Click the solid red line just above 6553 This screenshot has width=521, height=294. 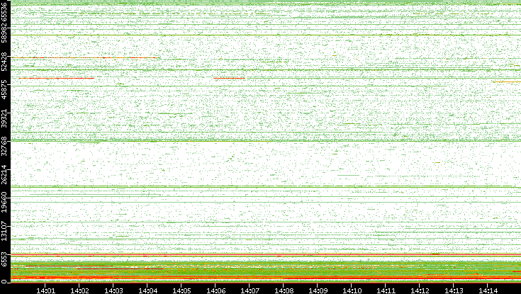266,254
